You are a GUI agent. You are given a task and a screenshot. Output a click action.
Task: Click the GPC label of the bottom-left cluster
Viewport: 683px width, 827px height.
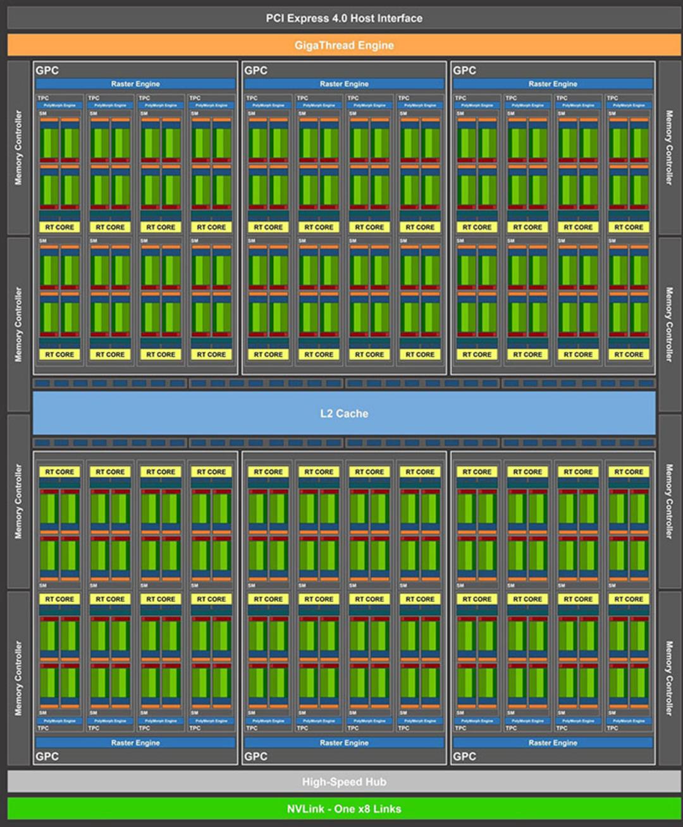click(47, 756)
